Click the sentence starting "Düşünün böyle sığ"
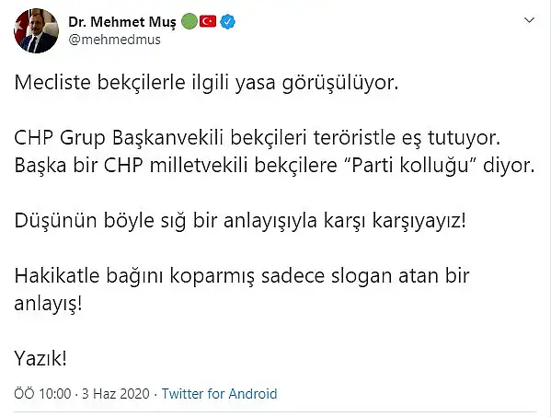551x417 pixels. click(240, 221)
